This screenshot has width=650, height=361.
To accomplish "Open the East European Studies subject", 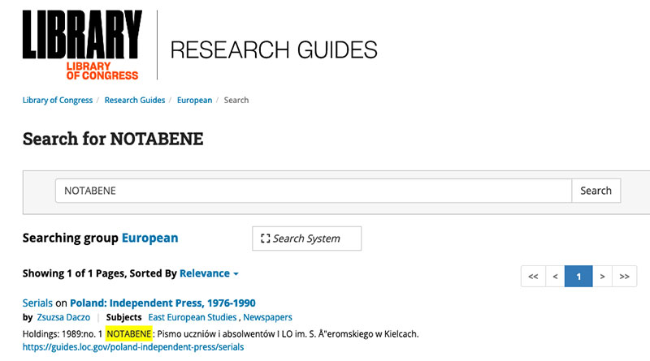I will 192,317.
